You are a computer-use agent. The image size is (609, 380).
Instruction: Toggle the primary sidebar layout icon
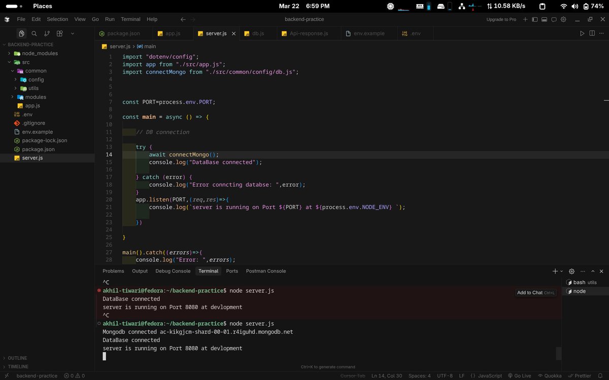click(x=534, y=19)
